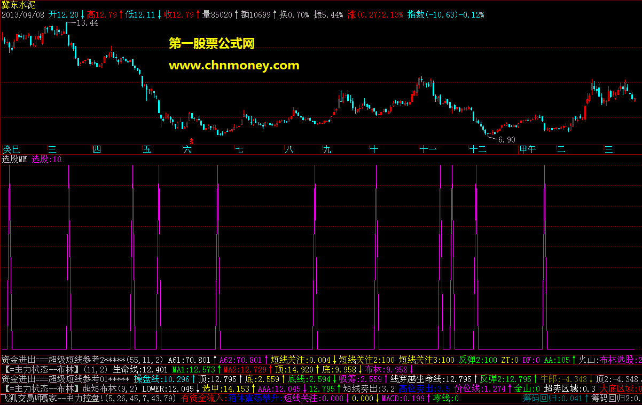Click the volume value 量85020

[217, 14]
